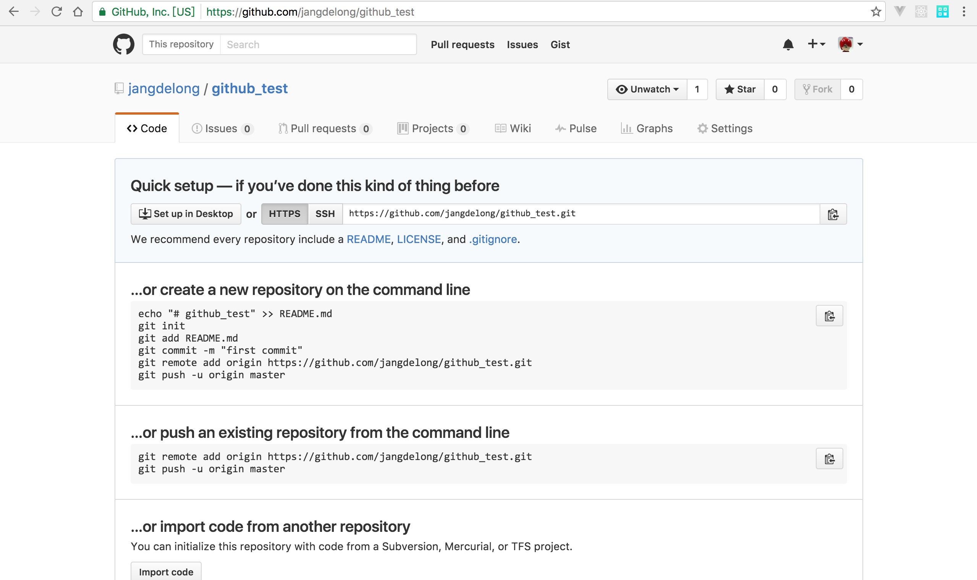Click the echo "# github_test" >> README.md line
977x580 pixels.
click(235, 314)
